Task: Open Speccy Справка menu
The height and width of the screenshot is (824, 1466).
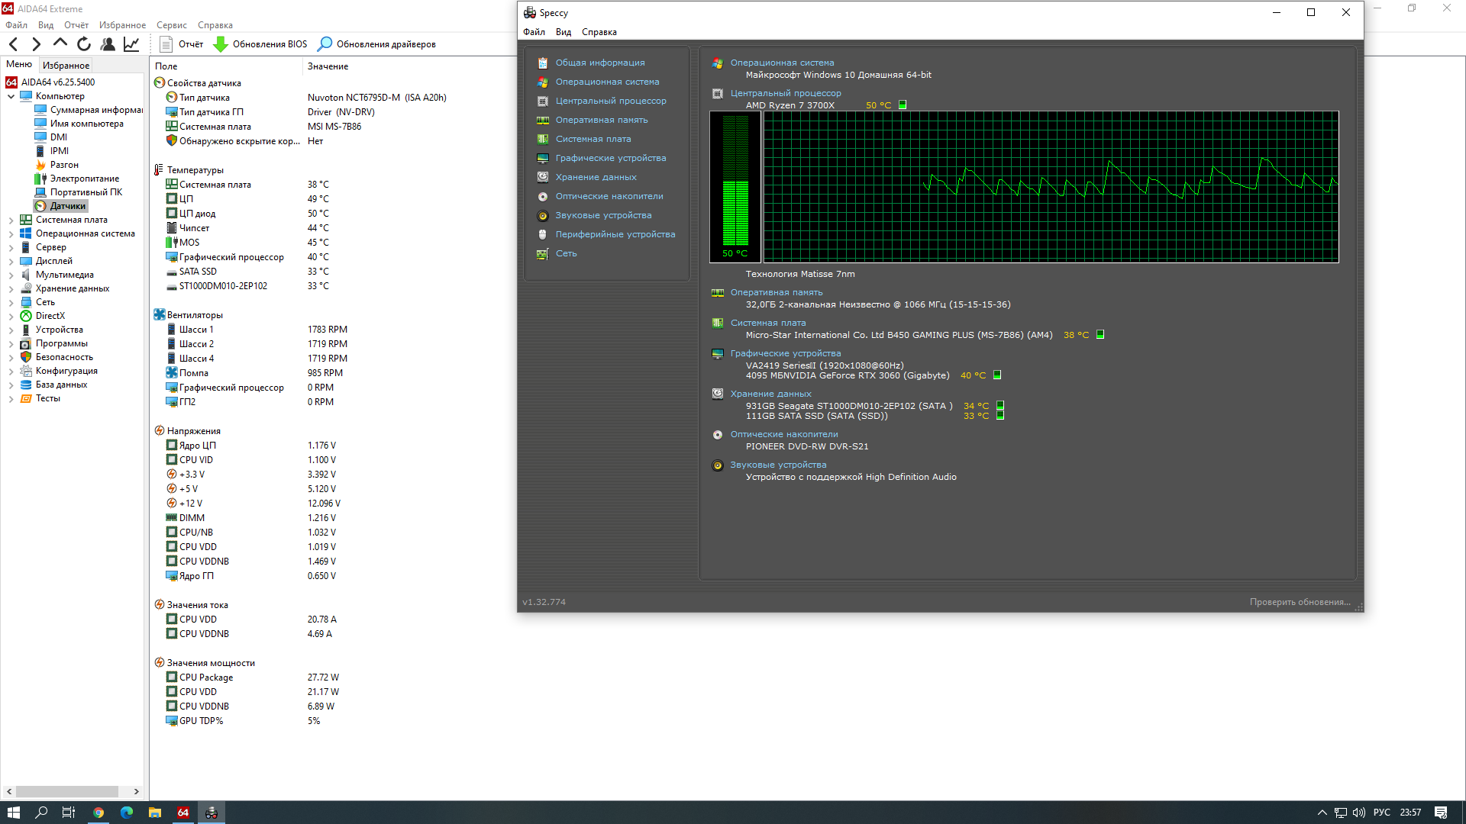Action: [x=599, y=32]
